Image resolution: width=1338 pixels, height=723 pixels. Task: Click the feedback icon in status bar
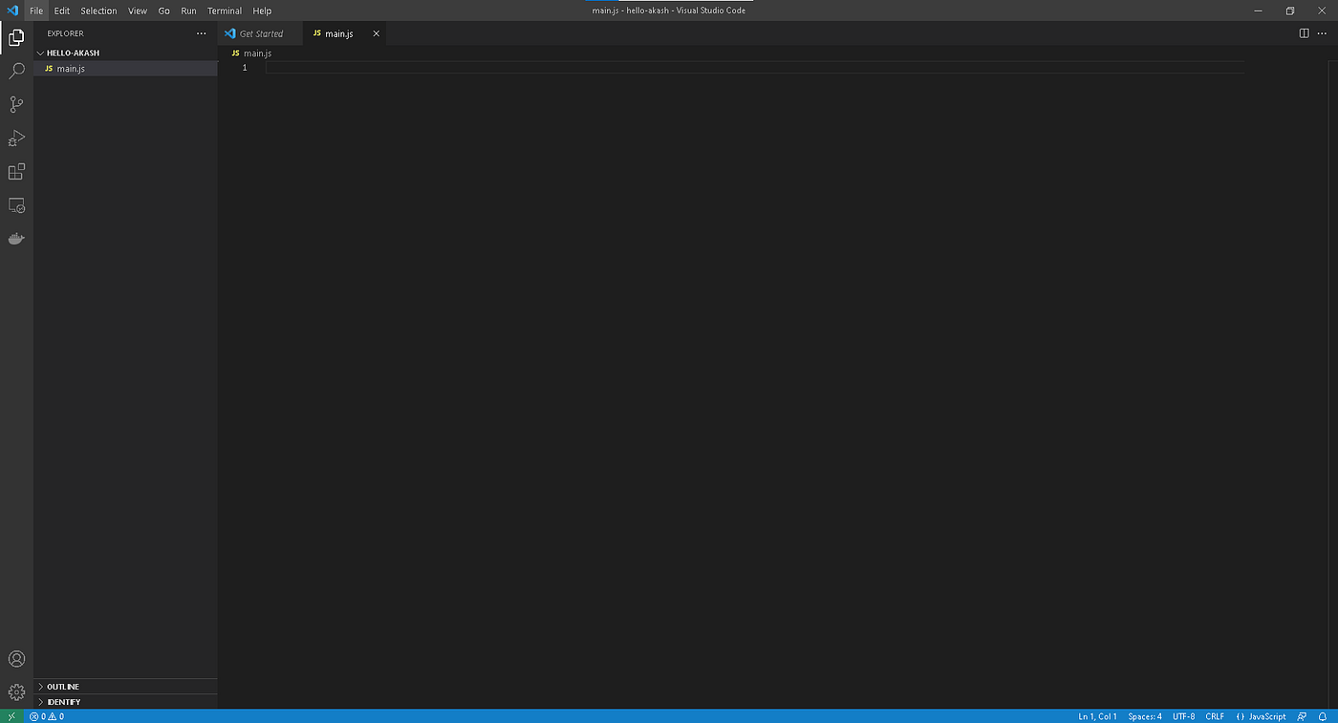pyautogui.click(x=1303, y=716)
